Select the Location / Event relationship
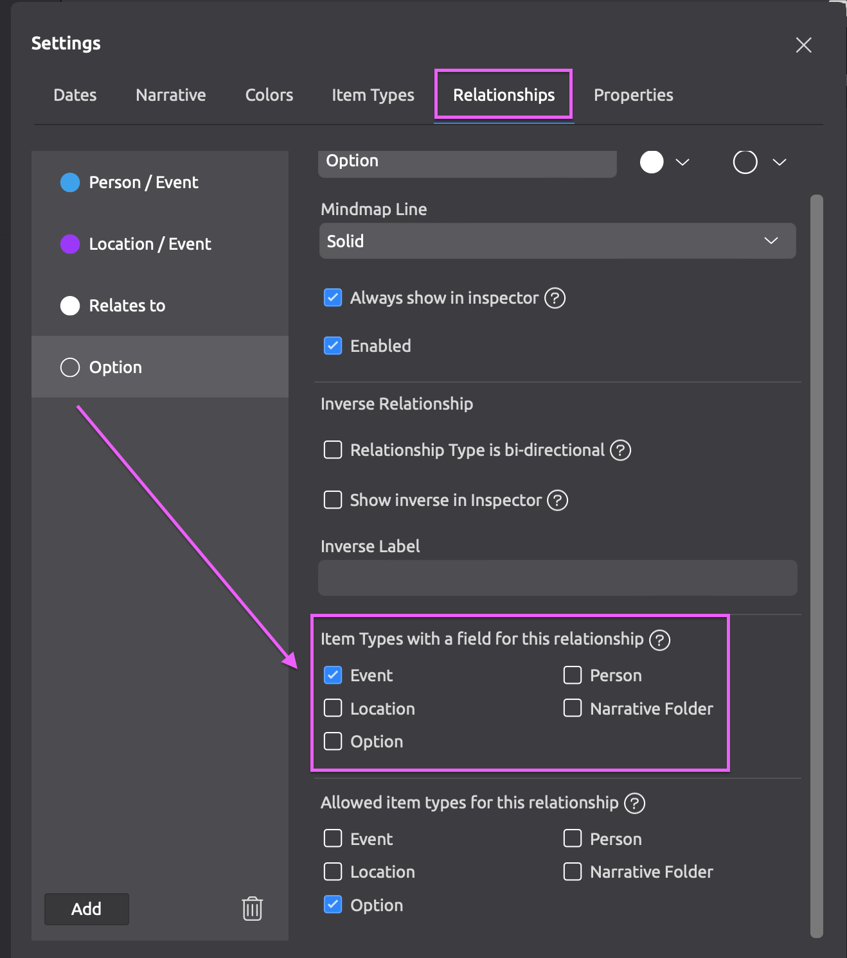Viewport: 847px width, 958px height. tap(150, 244)
